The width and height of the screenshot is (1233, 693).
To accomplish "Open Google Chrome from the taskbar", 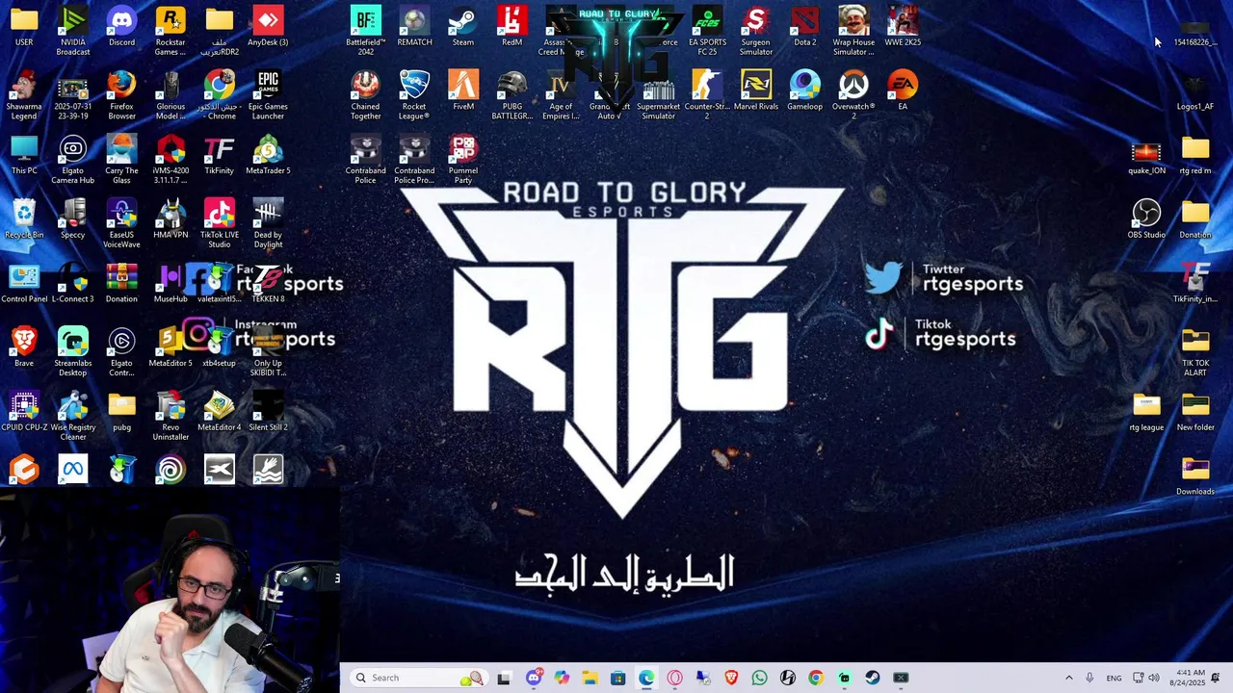I will tap(816, 678).
